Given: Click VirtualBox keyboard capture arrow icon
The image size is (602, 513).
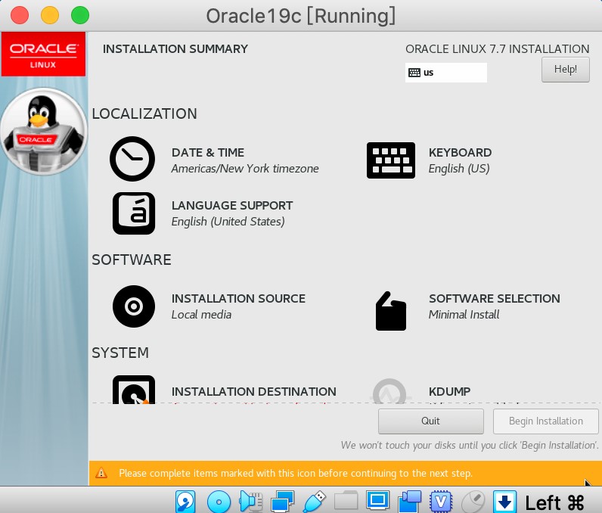Looking at the screenshot, I should pyautogui.click(x=505, y=502).
